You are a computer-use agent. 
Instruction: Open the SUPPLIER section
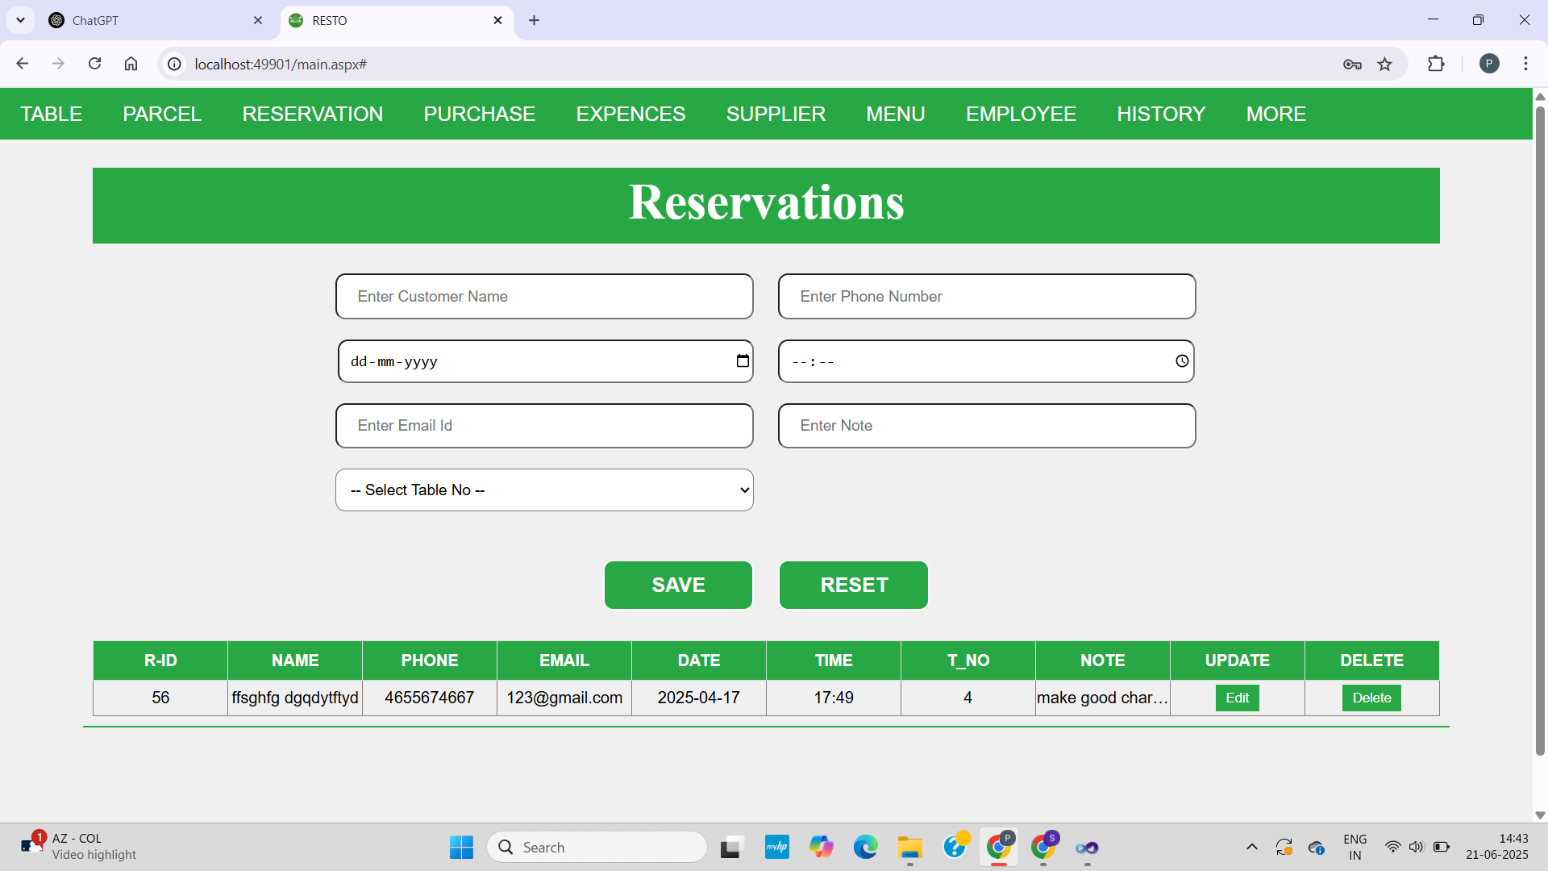point(776,114)
